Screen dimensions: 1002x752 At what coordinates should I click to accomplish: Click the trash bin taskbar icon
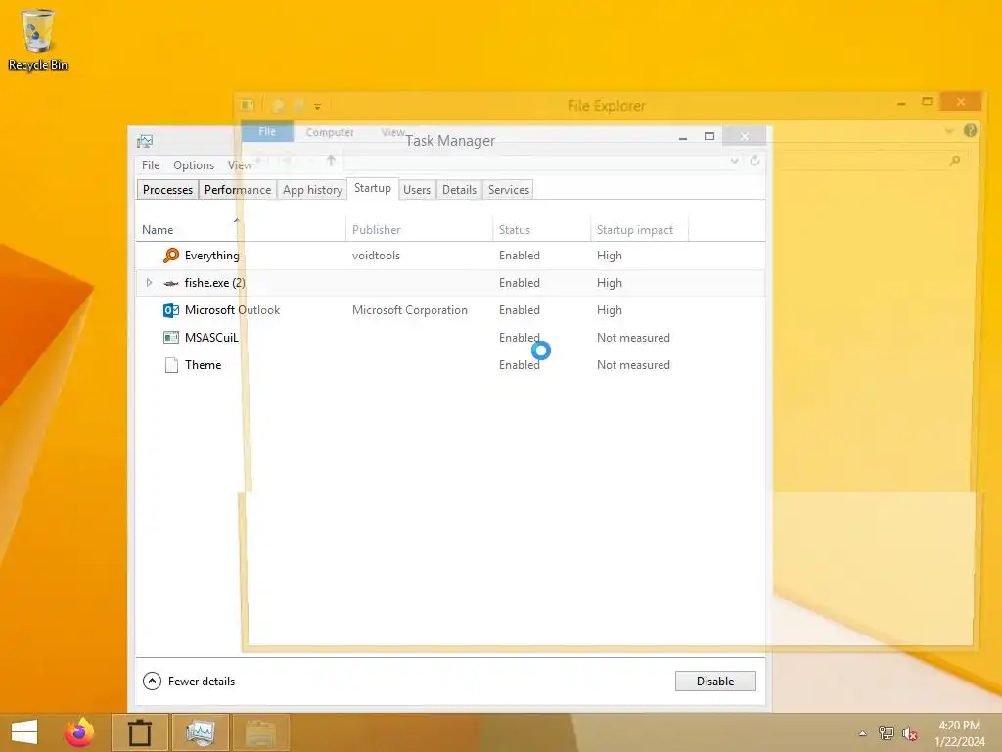pyautogui.click(x=139, y=732)
